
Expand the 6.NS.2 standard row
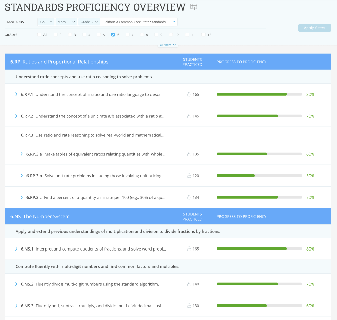click(16, 284)
